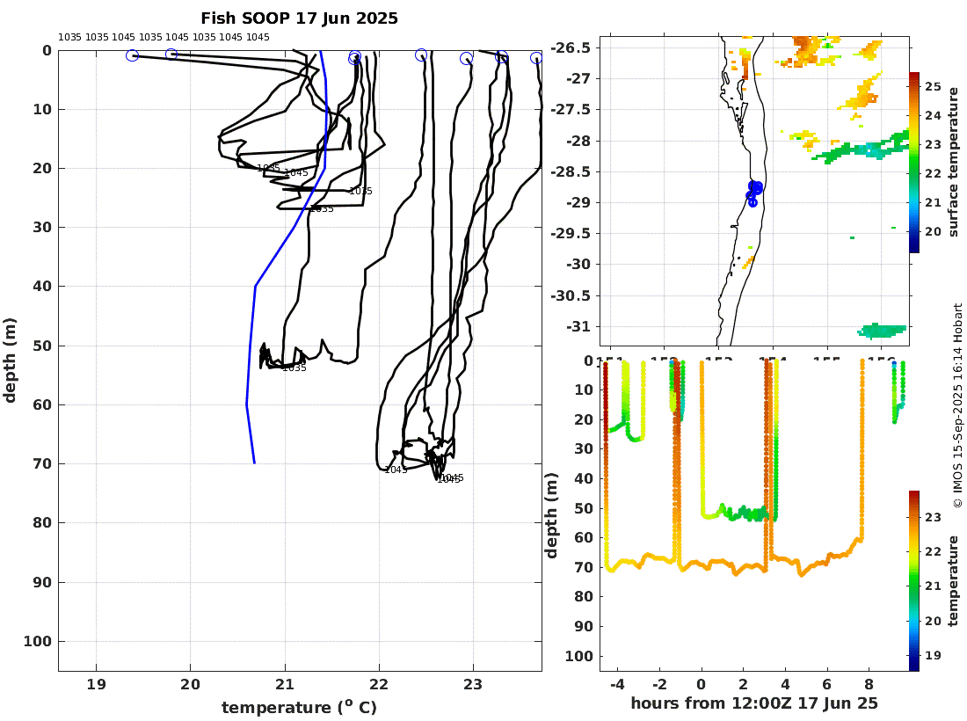Select the "temperature" label beside the lower colorbar

[x=954, y=580]
